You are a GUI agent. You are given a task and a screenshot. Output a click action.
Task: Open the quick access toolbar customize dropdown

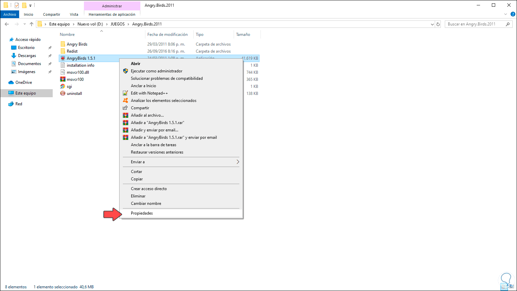point(30,6)
